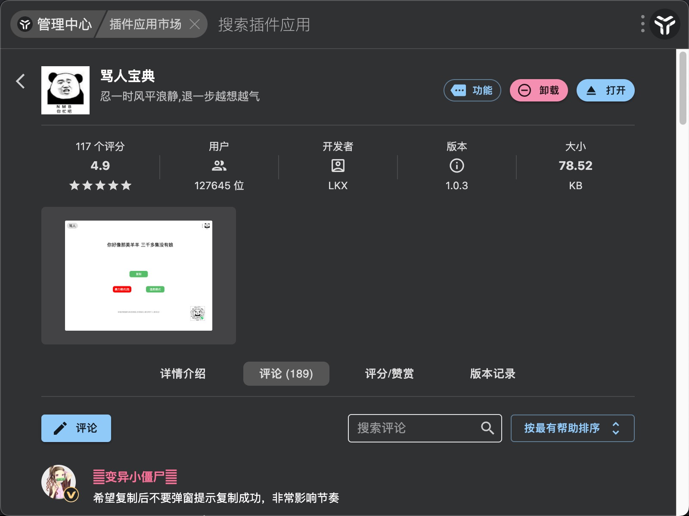Open the 按最有帮助排序 sort dropdown
689x516 pixels.
pyautogui.click(x=573, y=428)
